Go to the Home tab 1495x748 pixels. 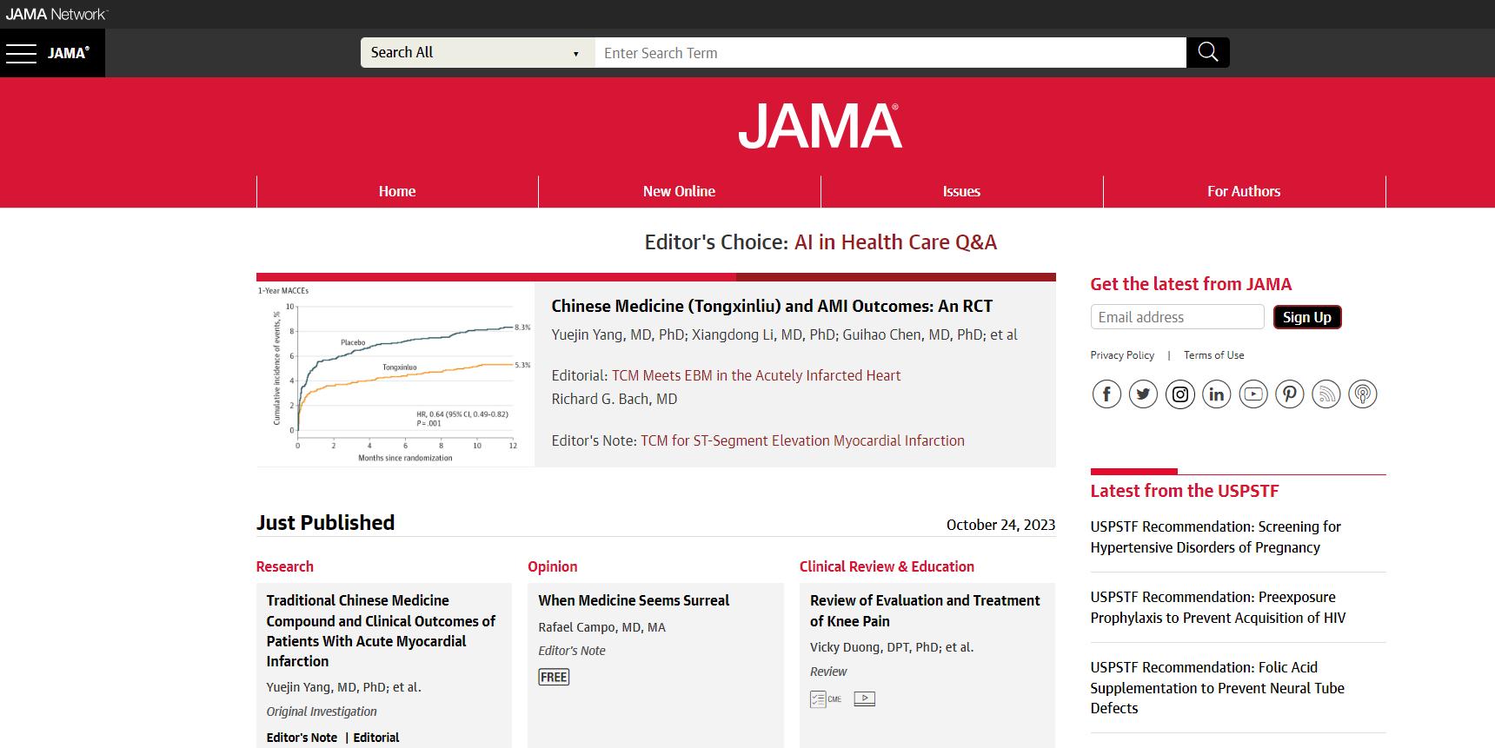pos(397,191)
